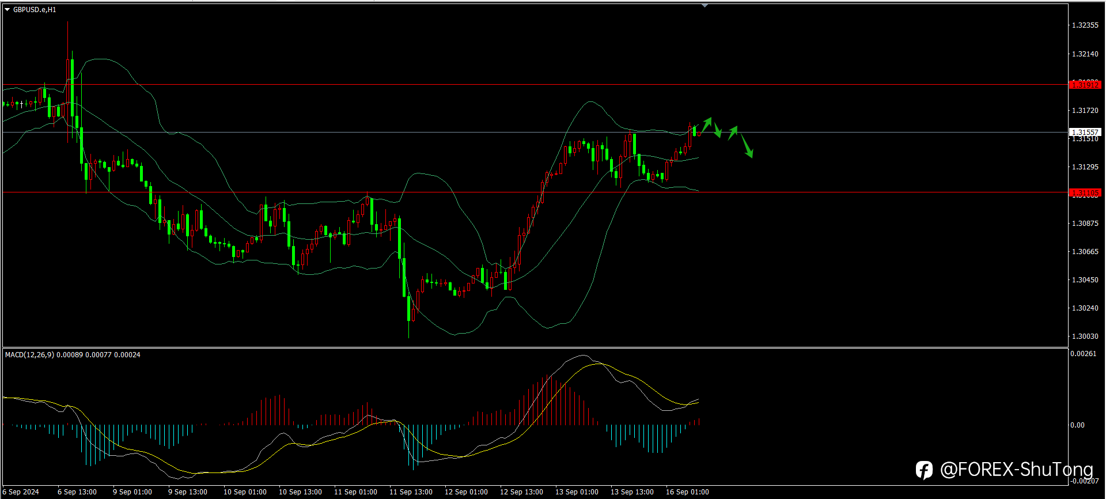This screenshot has width=1106, height=499.
Task: Select the long green down arrow at far right
Action: pyautogui.click(x=747, y=145)
